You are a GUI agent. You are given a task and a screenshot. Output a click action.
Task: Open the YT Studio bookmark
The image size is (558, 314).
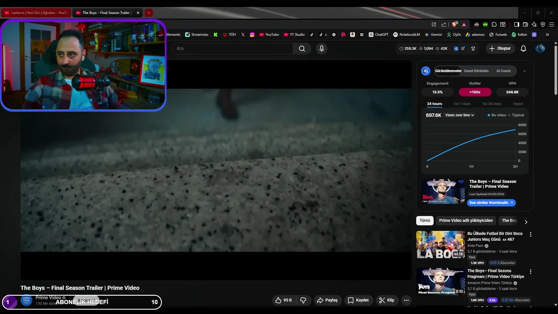[294, 34]
